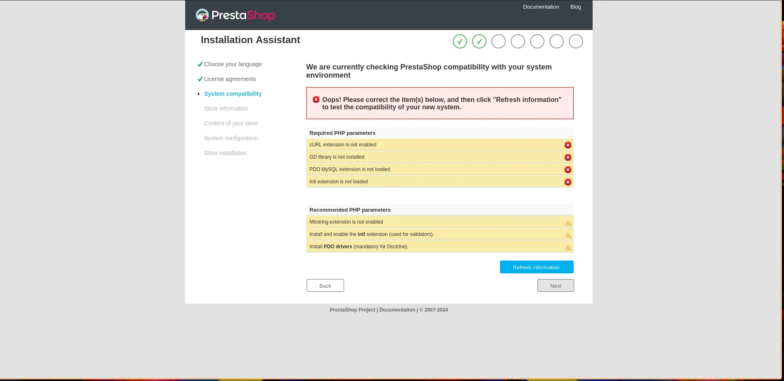
Task: Click the seventh step circle in progress indicator
Action: [576, 42]
